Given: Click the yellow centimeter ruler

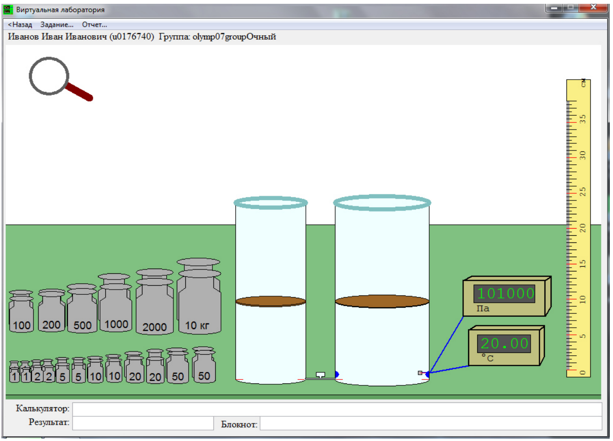Looking at the screenshot, I should click(579, 228).
